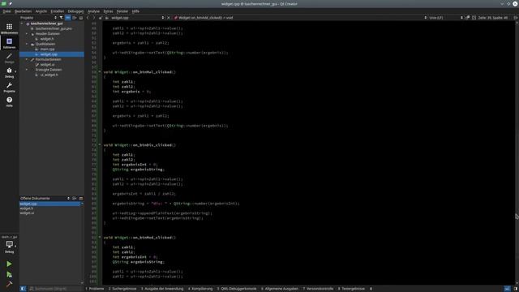Image resolution: width=519 pixels, height=292 pixels.
Task: Open the Hilfe menu in menu bar
Action: (x=135, y=11)
